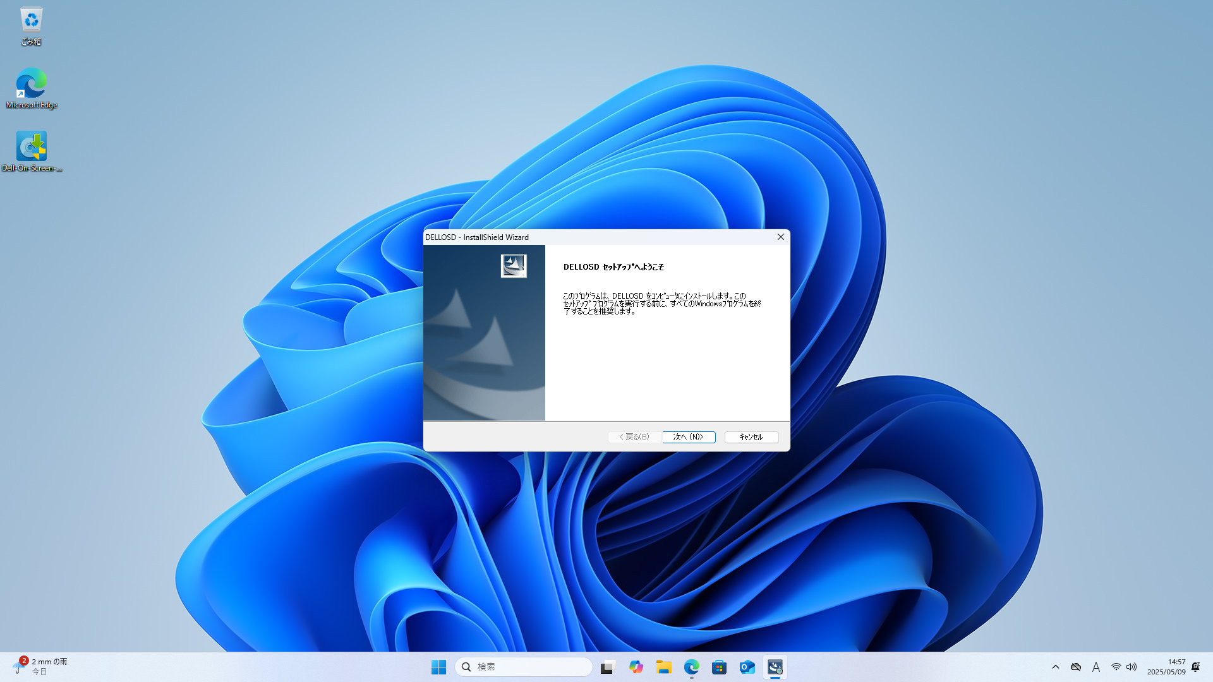Open the clock showing 14:57

(1166, 667)
